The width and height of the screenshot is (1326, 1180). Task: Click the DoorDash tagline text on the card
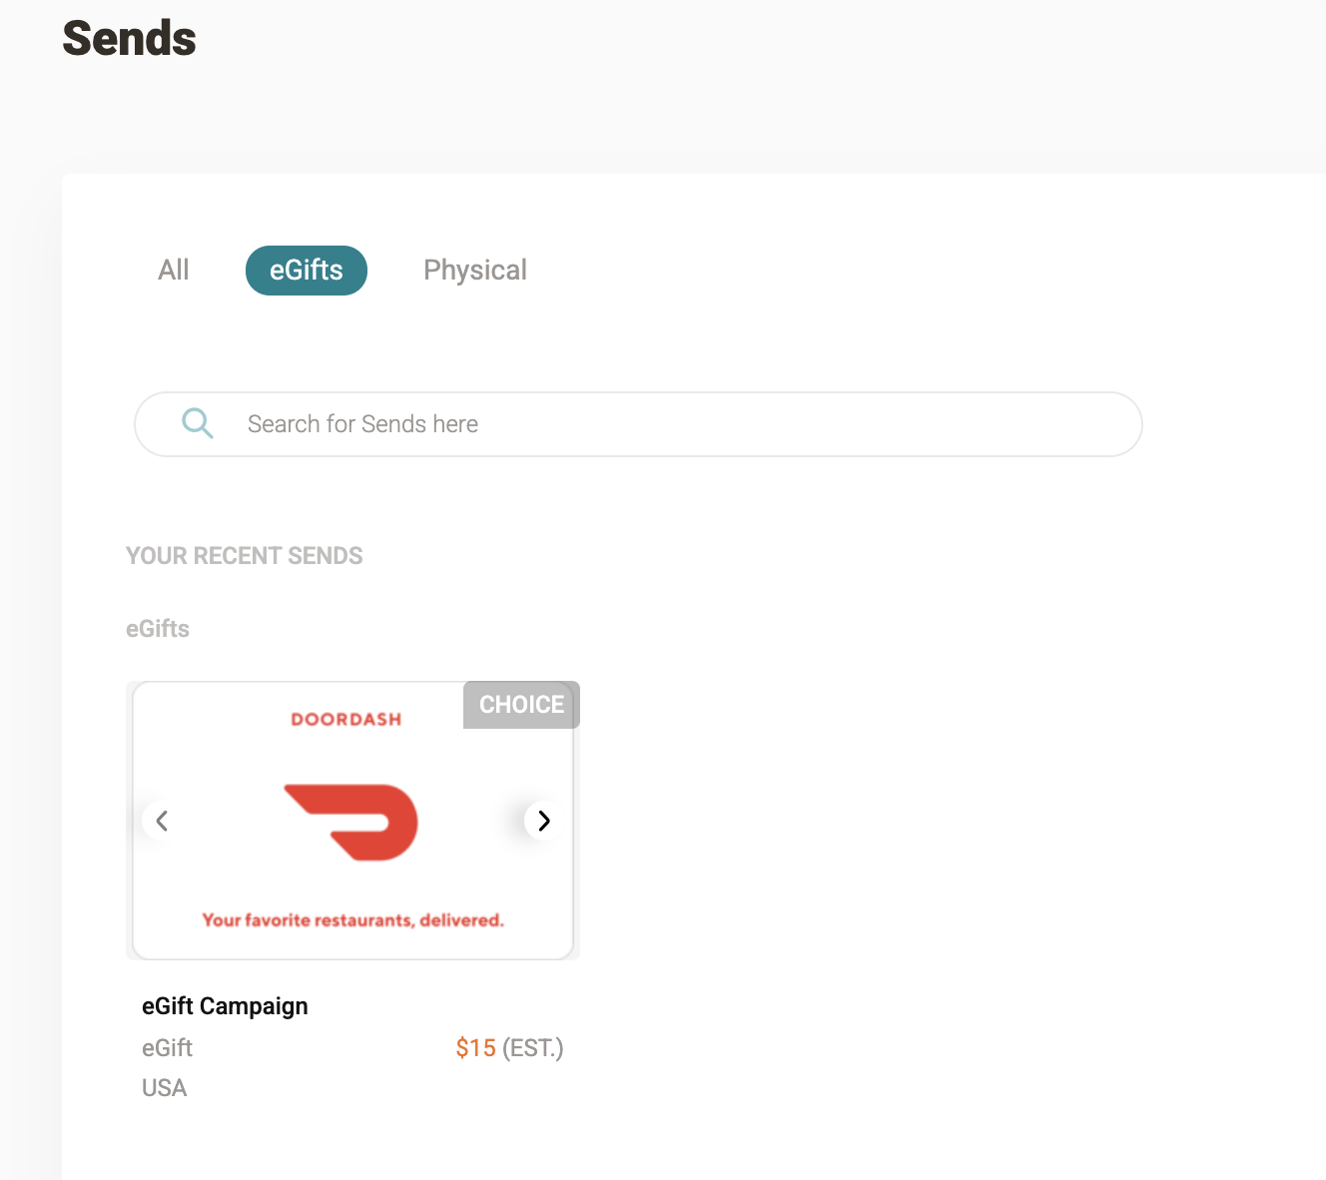352,920
